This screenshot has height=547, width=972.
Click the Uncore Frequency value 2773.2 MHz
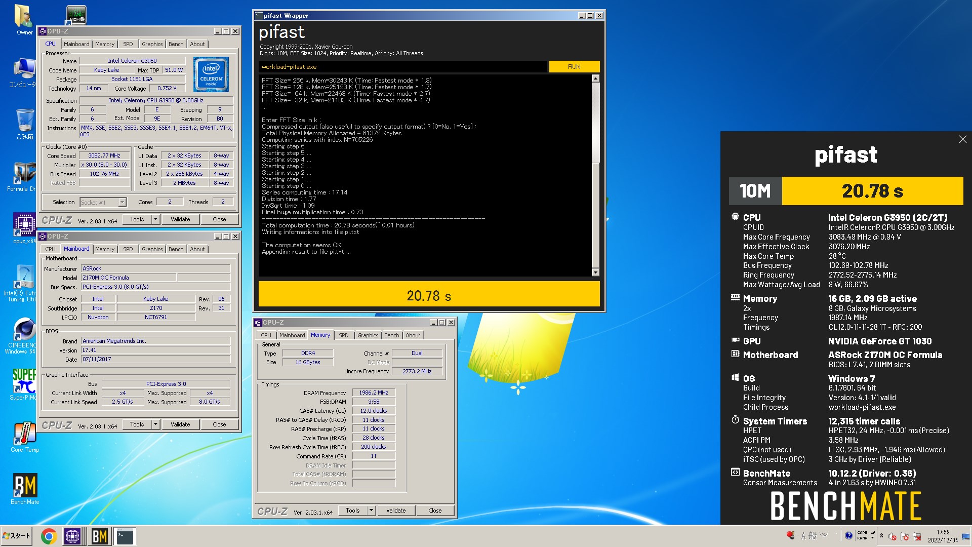[x=417, y=371]
